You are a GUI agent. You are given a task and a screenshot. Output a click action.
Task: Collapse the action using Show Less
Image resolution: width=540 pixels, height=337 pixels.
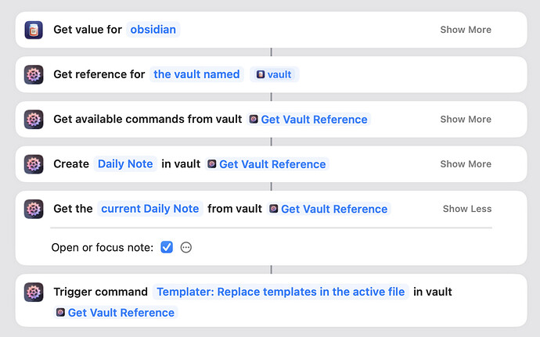tap(467, 209)
